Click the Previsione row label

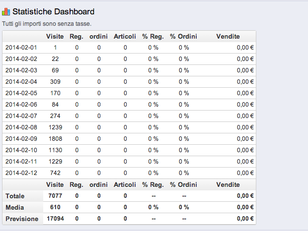point(22,219)
